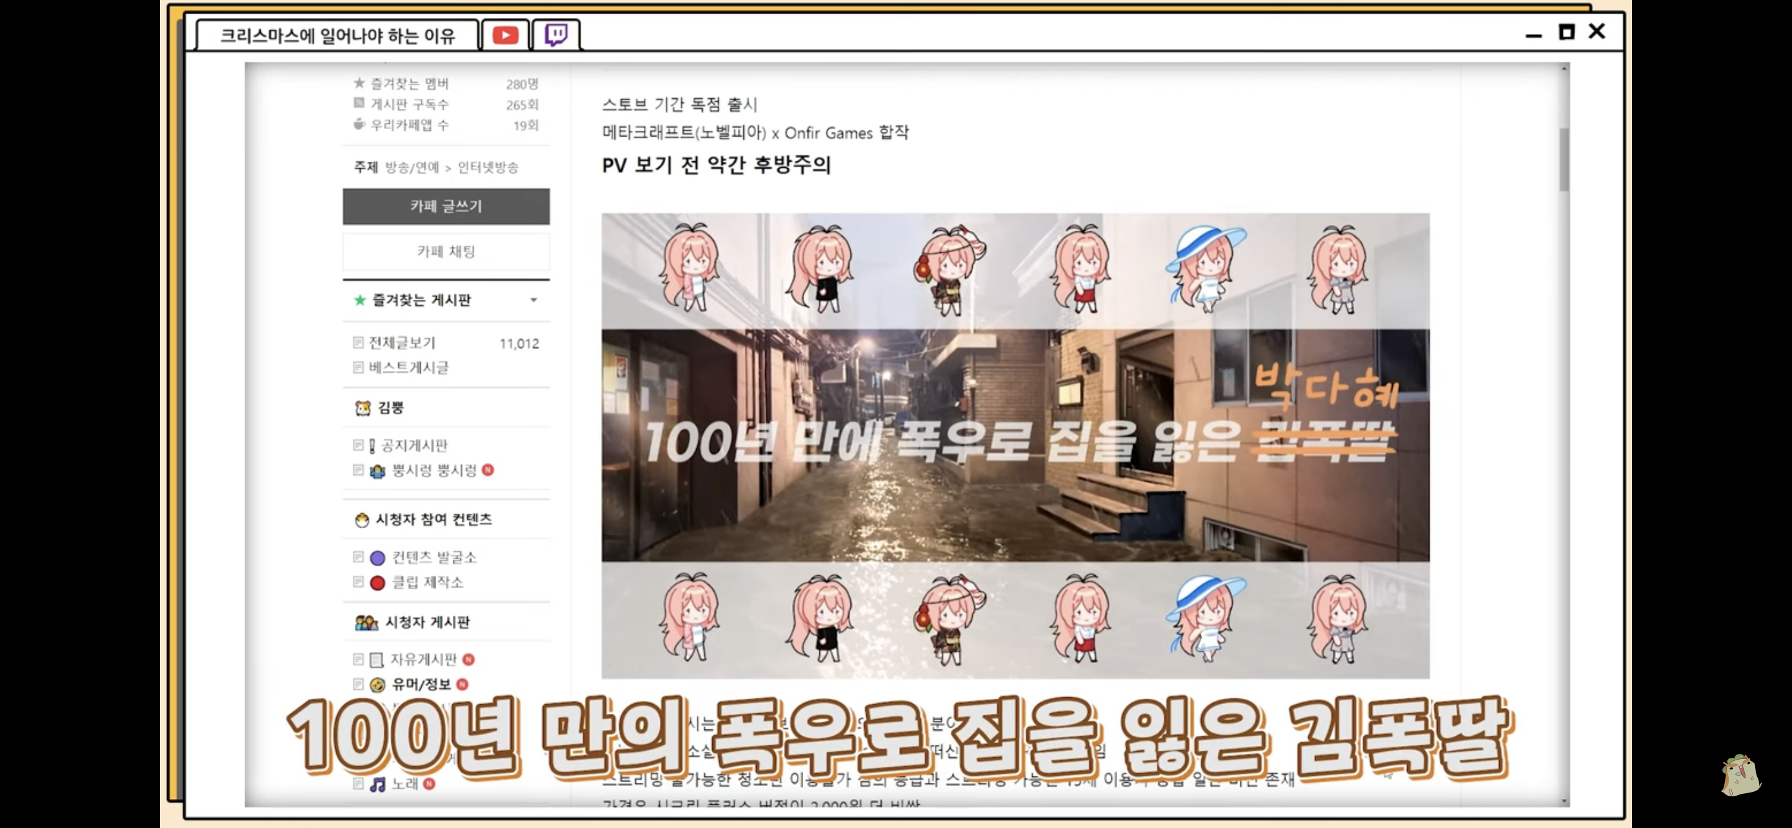Click the people icon next to 시청자 게시판
This screenshot has height=828, width=1792.
(366, 622)
